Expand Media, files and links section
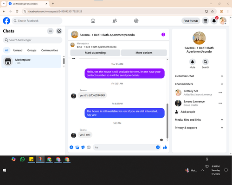This screenshot has height=185, width=232. click(199, 120)
